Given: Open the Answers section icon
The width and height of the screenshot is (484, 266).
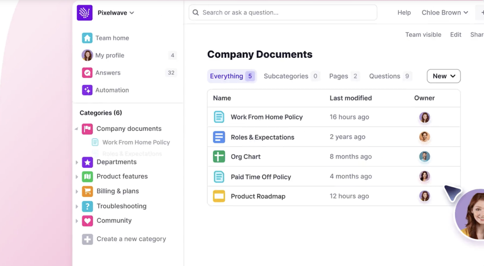Looking at the screenshot, I should click(87, 73).
